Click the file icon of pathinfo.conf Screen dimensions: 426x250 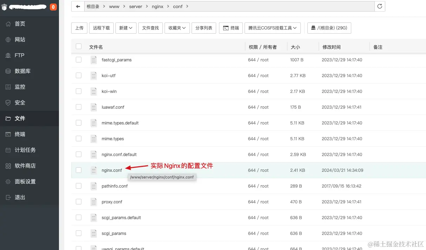pos(94,186)
